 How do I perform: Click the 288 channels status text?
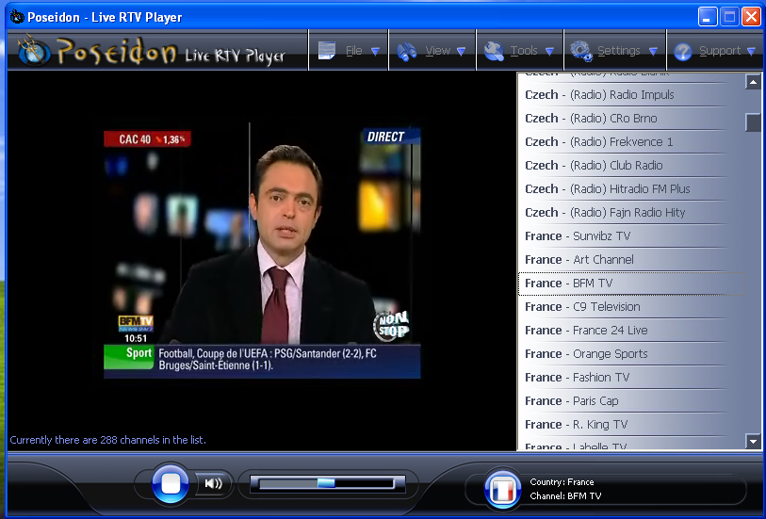(x=108, y=440)
